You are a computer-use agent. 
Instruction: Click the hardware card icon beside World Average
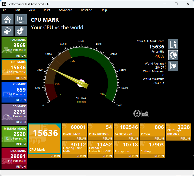pos(173,66)
